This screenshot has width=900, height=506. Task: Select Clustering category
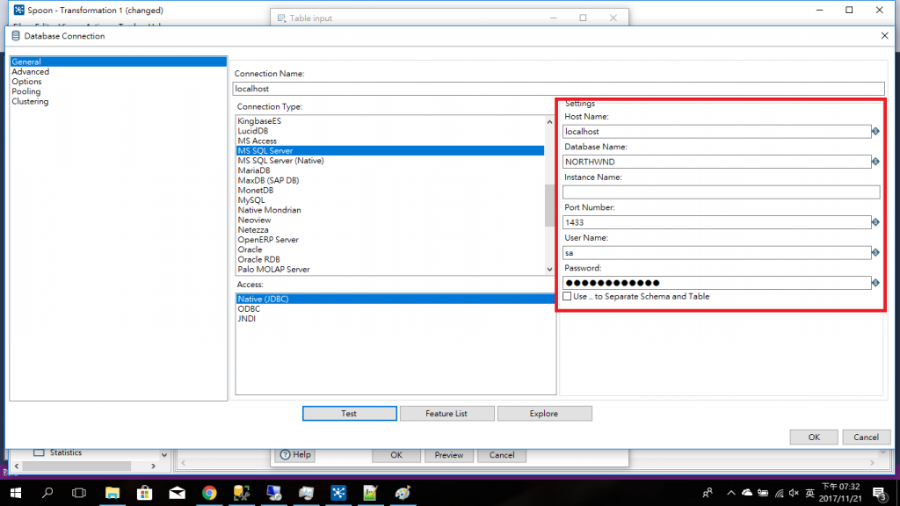(x=31, y=102)
